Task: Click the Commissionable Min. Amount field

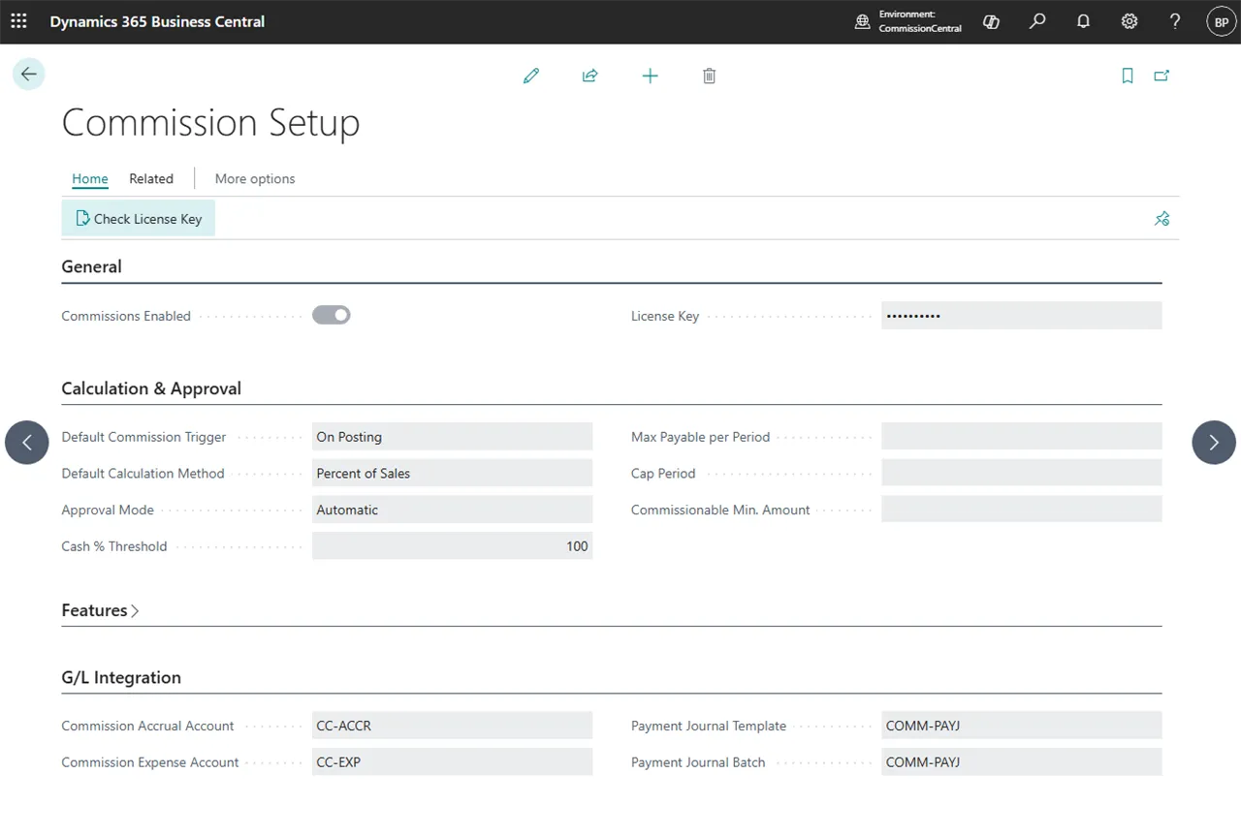Action: pyautogui.click(x=1021, y=510)
